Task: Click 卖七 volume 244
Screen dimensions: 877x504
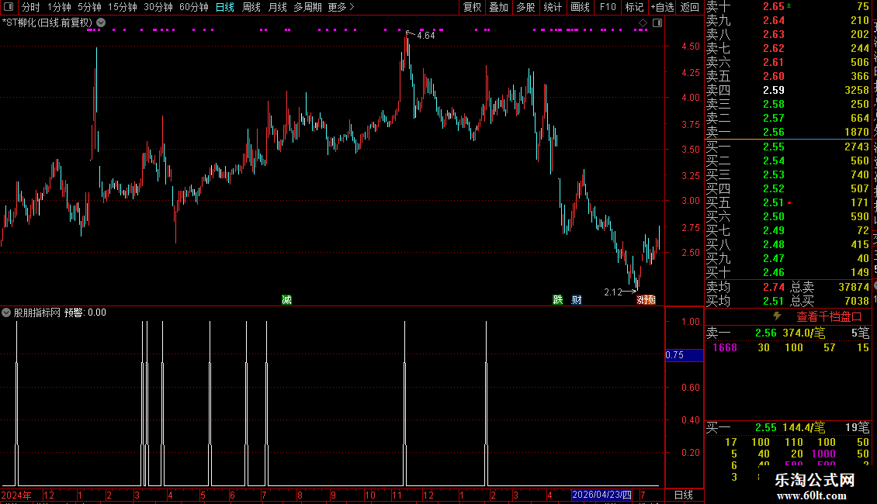Action: point(860,48)
